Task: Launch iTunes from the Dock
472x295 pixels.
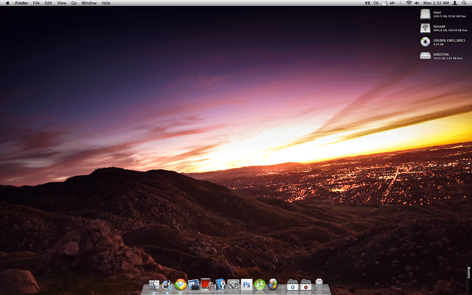Action: 167,285
